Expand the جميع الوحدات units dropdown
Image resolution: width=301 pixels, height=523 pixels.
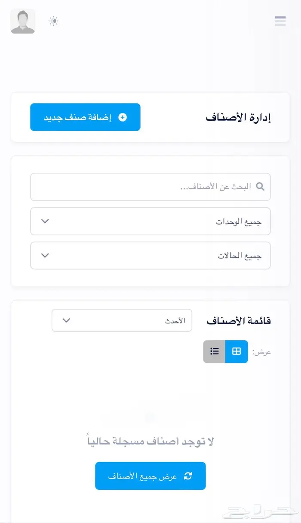pos(150,222)
